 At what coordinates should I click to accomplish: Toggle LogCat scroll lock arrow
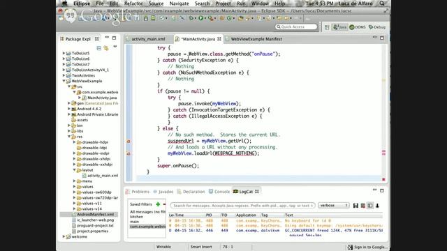(x=377, y=206)
